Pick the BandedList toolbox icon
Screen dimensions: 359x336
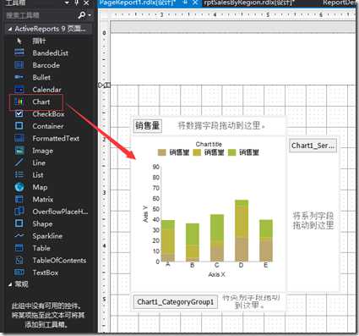pos(19,52)
